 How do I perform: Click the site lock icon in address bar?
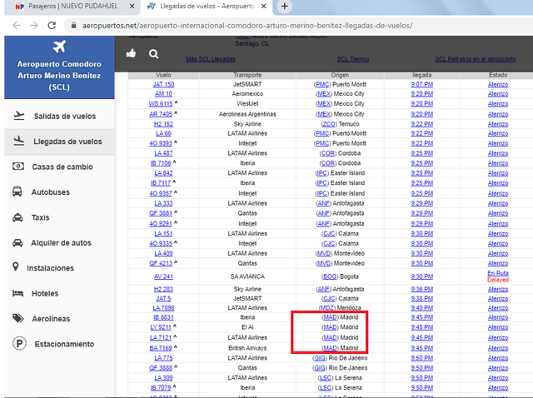coord(73,26)
